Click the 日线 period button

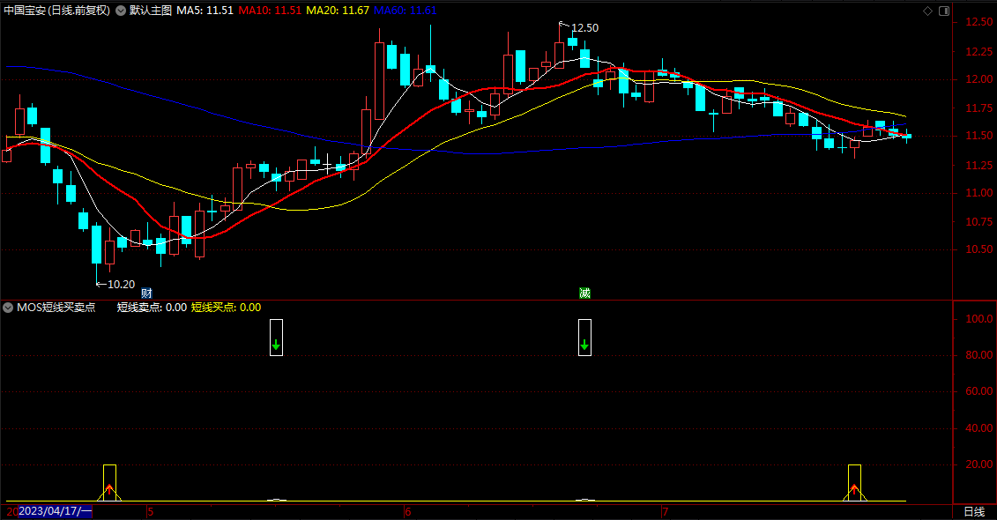click(974, 512)
